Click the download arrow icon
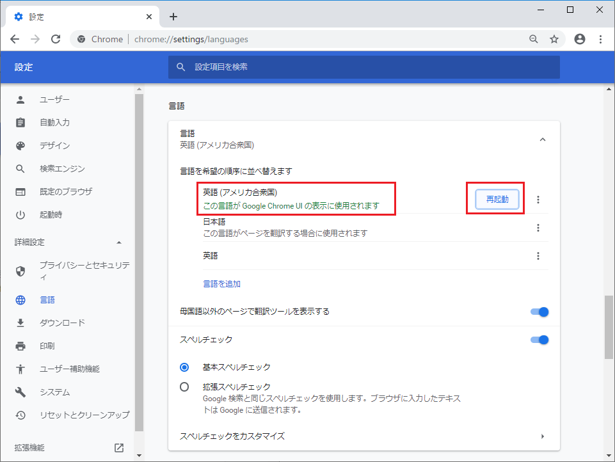This screenshot has width=615, height=462. pos(20,323)
